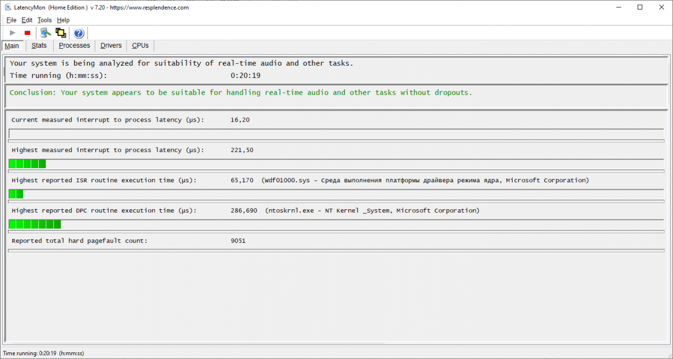Open the Tools menu
This screenshot has height=359, width=673.
(44, 20)
